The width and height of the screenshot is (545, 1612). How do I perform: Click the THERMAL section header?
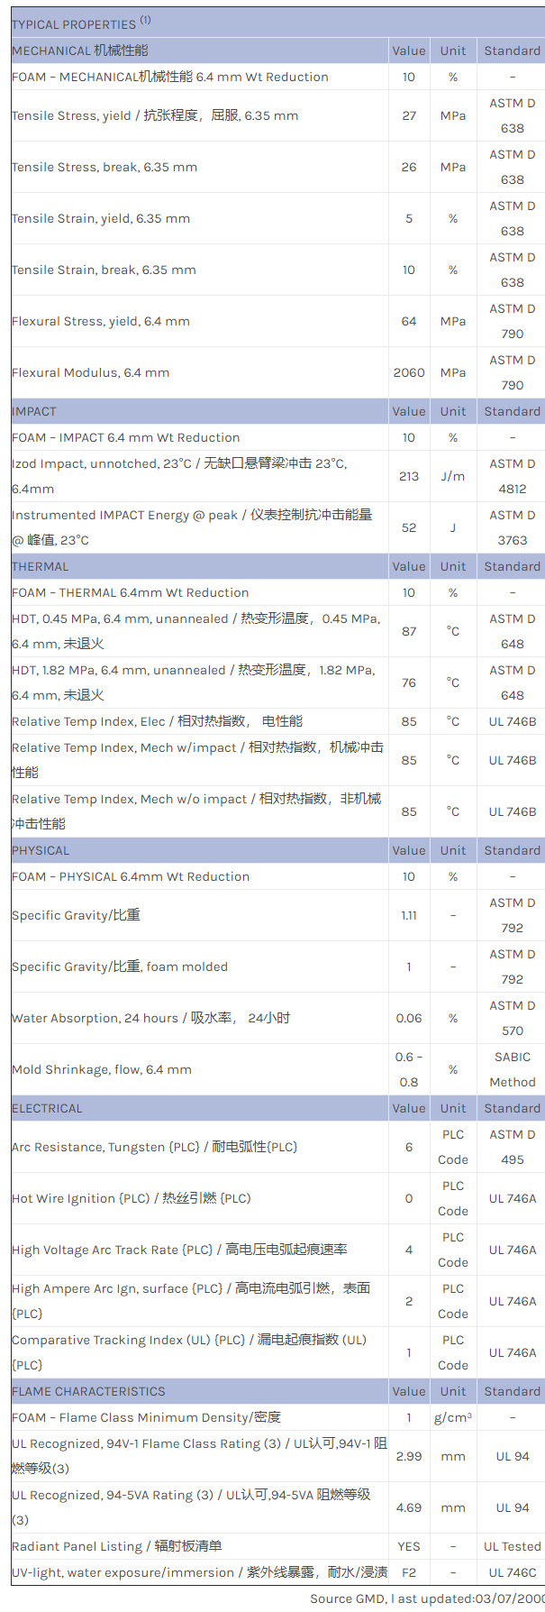point(41,566)
